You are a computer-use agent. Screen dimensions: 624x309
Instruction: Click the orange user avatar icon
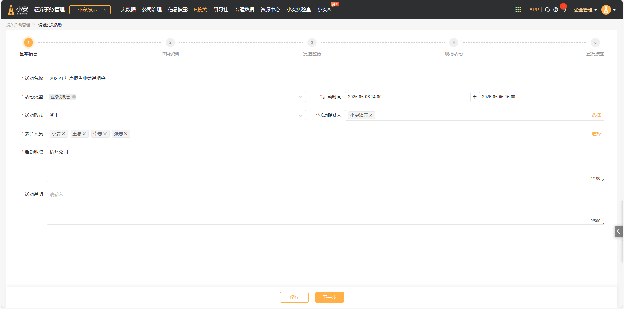coord(606,10)
